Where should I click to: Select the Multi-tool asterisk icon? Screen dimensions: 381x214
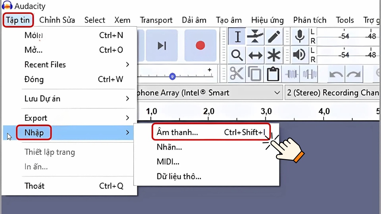pyautogui.click(x=274, y=55)
